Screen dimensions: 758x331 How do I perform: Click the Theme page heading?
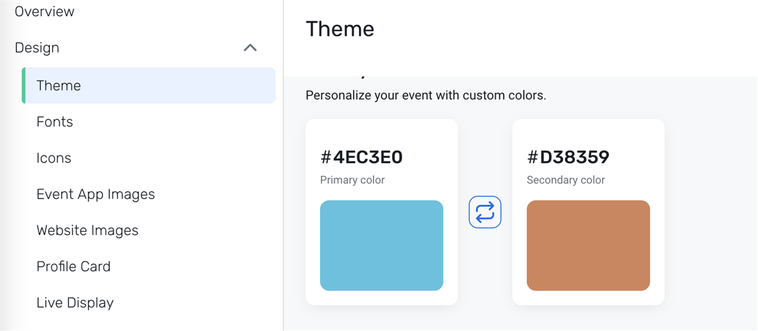[340, 29]
